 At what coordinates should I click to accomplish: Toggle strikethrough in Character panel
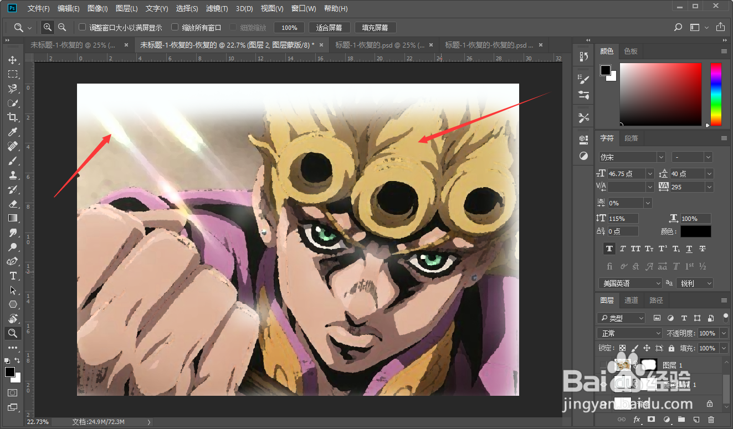(703, 249)
